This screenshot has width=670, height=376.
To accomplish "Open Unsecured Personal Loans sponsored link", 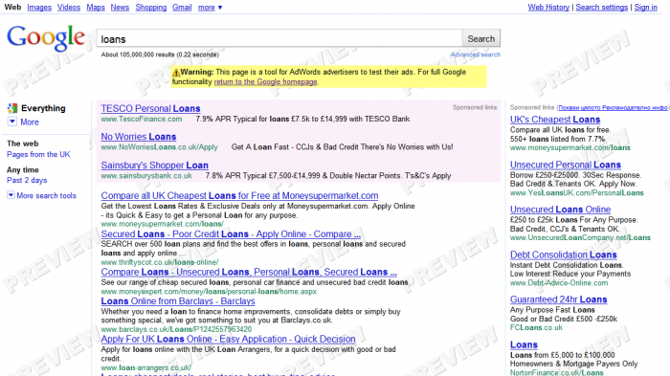I will click(x=566, y=165).
